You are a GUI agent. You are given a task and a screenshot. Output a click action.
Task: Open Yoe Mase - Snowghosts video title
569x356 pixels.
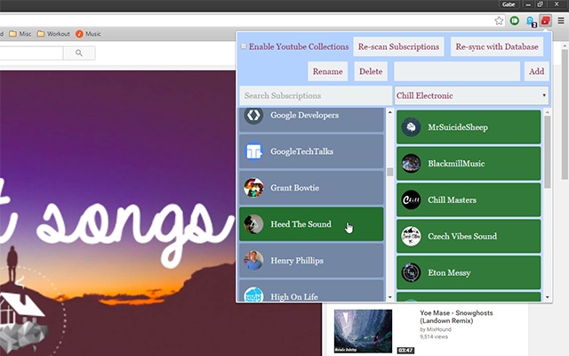[456, 317]
